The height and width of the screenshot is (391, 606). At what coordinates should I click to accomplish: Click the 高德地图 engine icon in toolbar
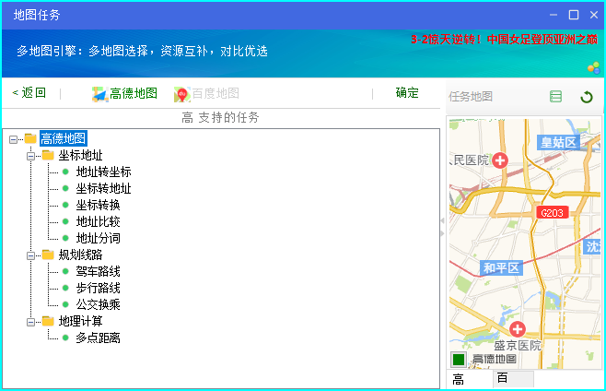tap(99, 94)
